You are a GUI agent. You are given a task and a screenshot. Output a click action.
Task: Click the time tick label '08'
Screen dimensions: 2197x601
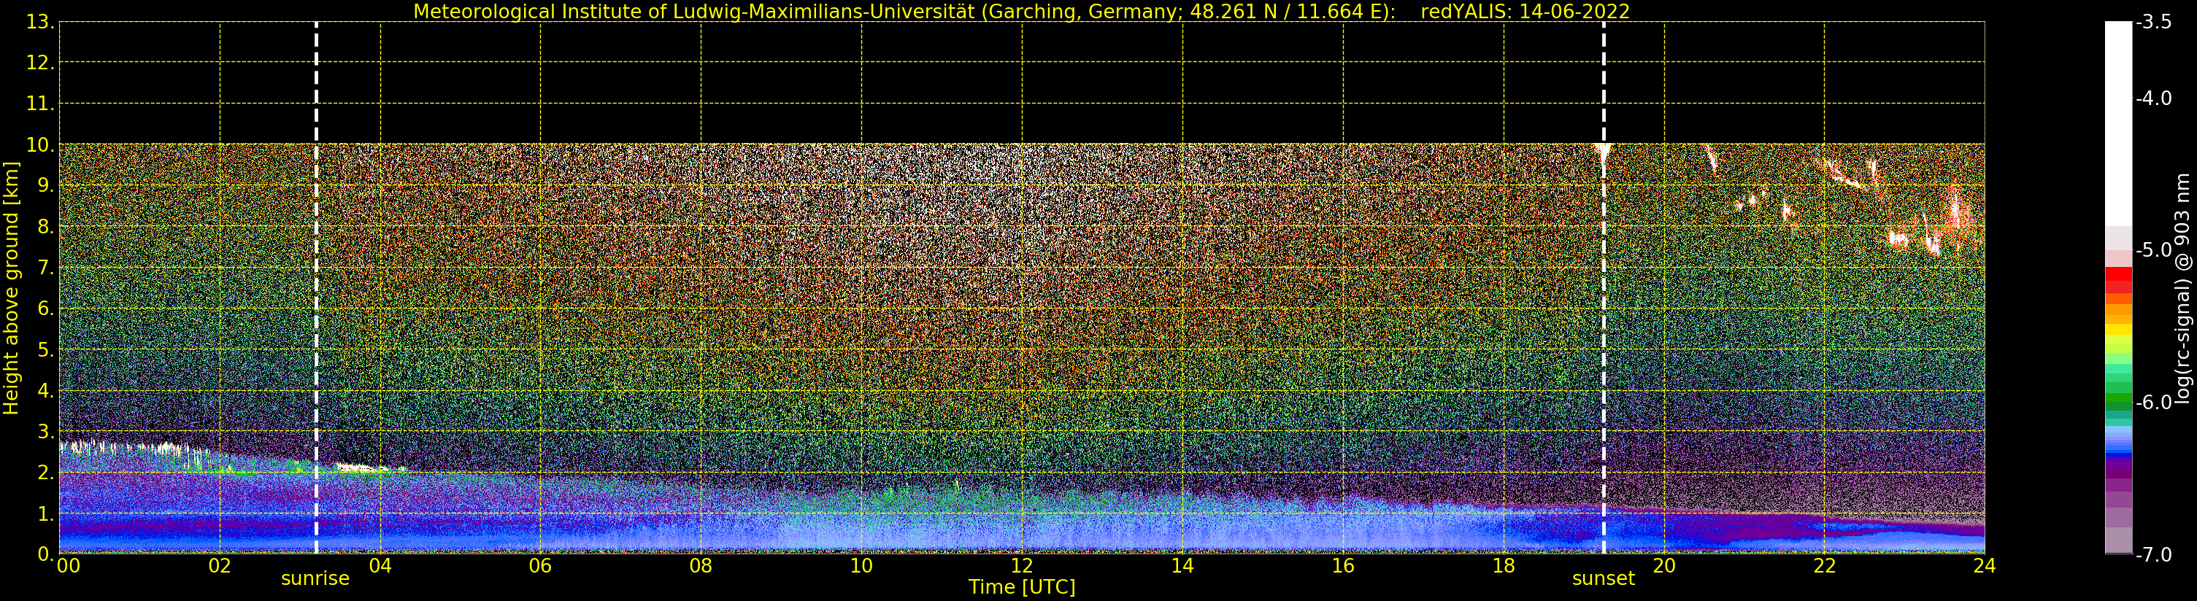(701, 566)
